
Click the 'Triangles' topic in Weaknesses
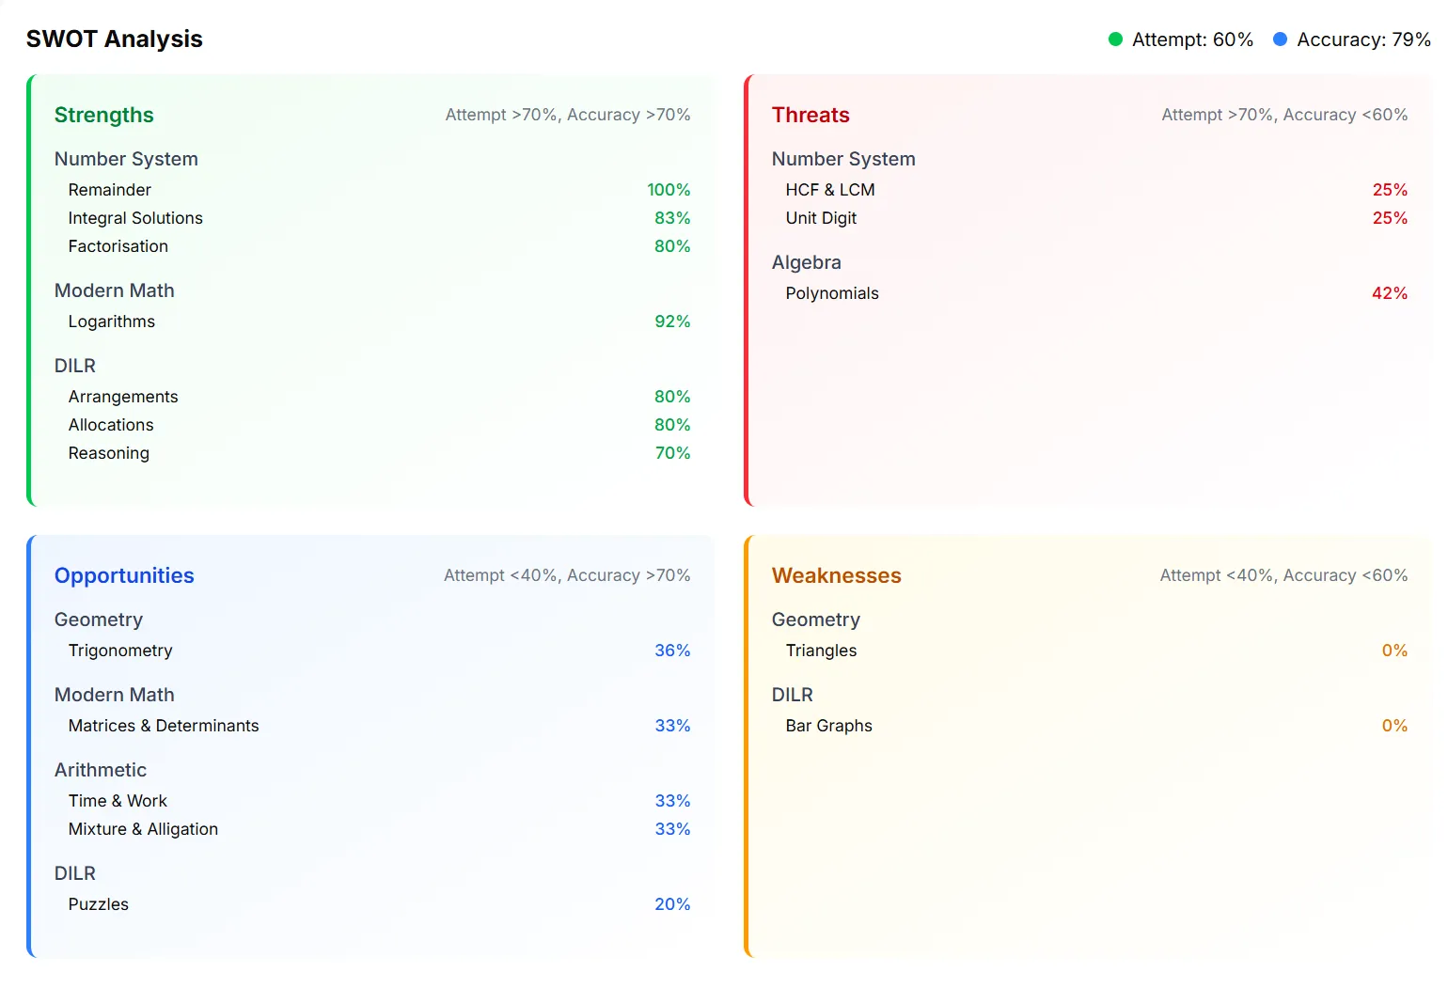pos(822,651)
